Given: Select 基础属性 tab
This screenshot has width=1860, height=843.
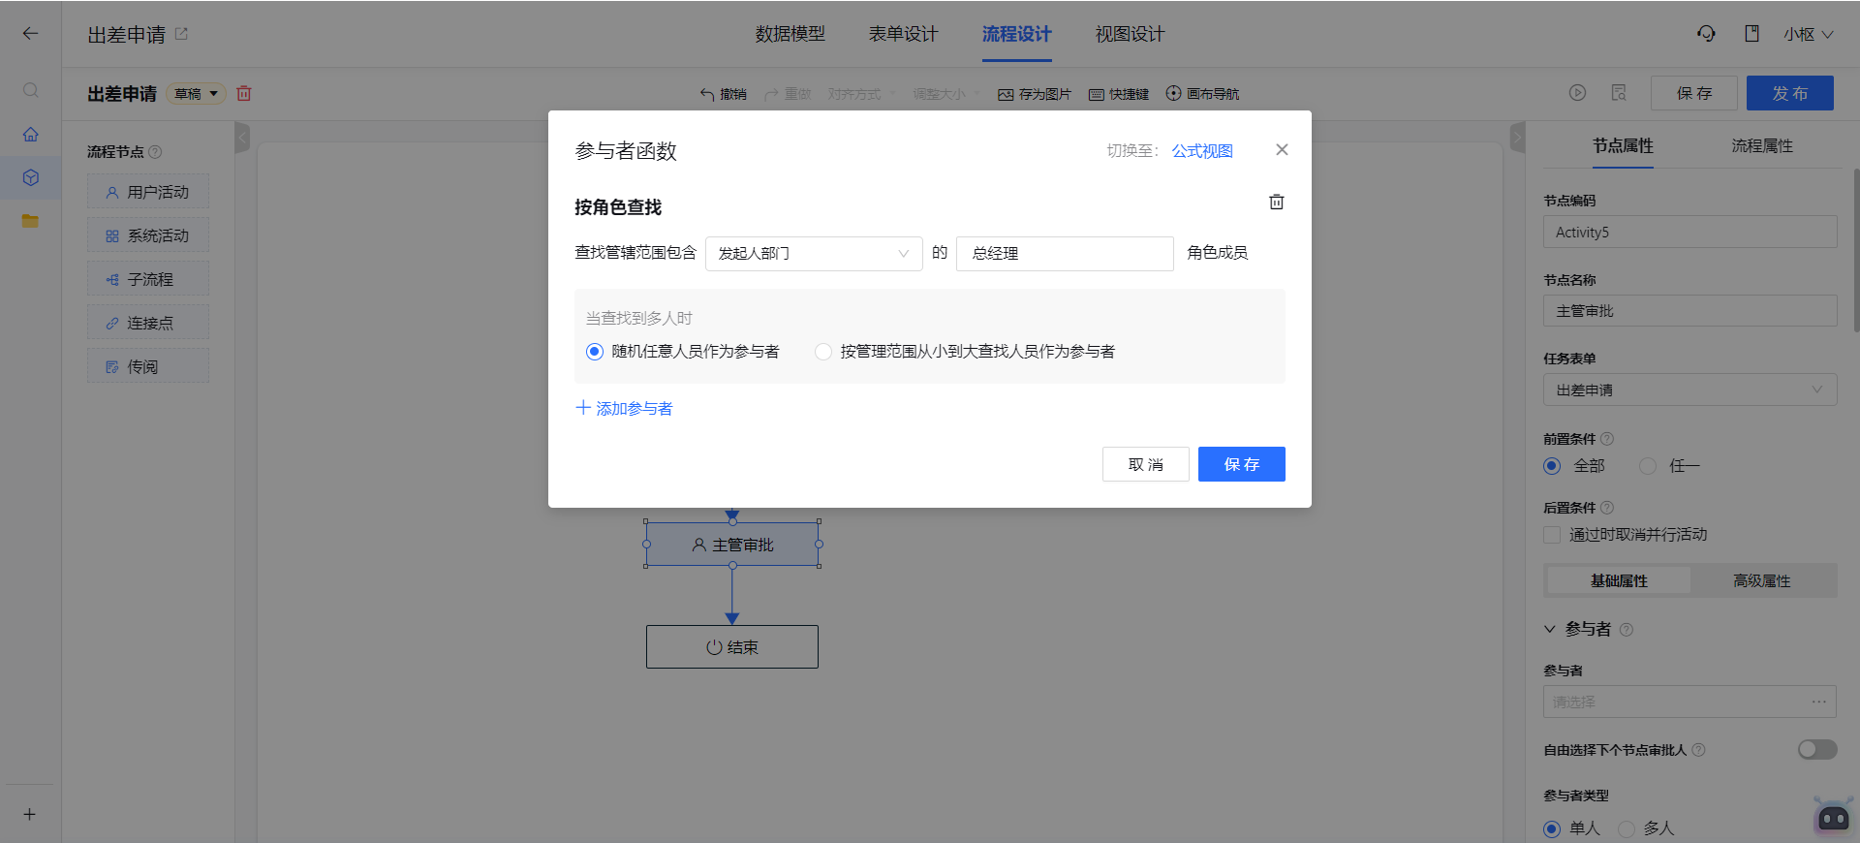Looking at the screenshot, I should pyautogui.click(x=1619, y=580).
